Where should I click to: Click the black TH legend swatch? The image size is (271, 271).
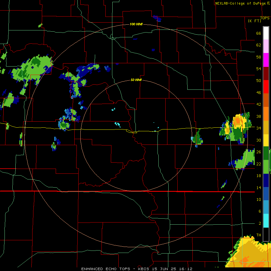click(266, 234)
